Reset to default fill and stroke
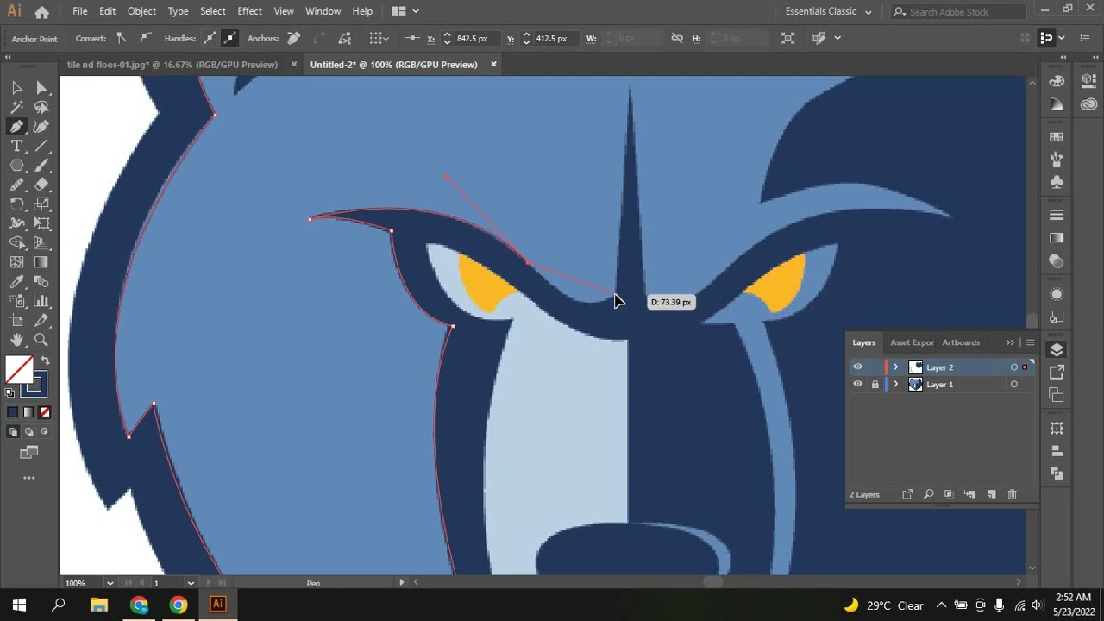Viewport: 1104px width, 621px height. pos(10,392)
